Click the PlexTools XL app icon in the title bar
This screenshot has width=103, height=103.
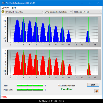[x=3, y=3]
